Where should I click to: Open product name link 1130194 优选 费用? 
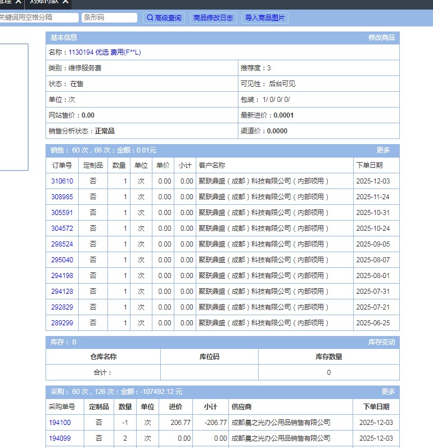[105, 52]
